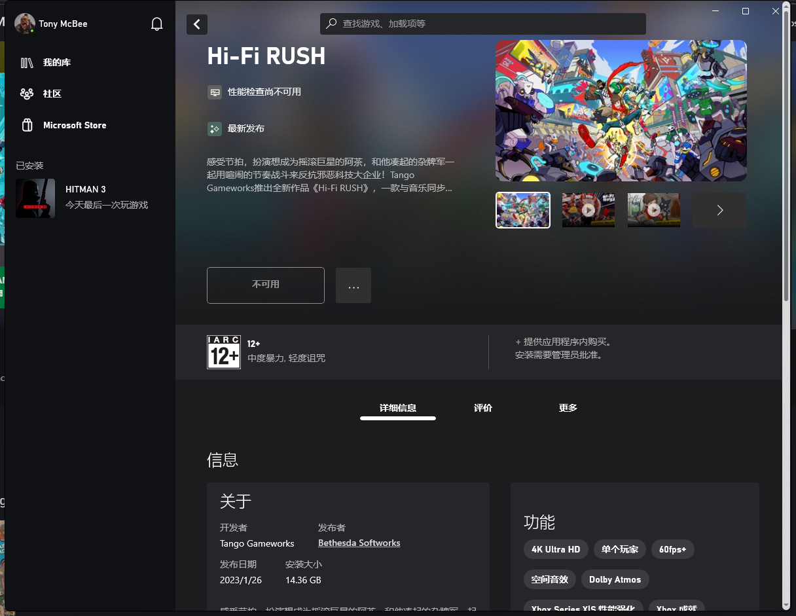Open the Bethesda Softworks publisher link
The image size is (796, 616).
(359, 543)
